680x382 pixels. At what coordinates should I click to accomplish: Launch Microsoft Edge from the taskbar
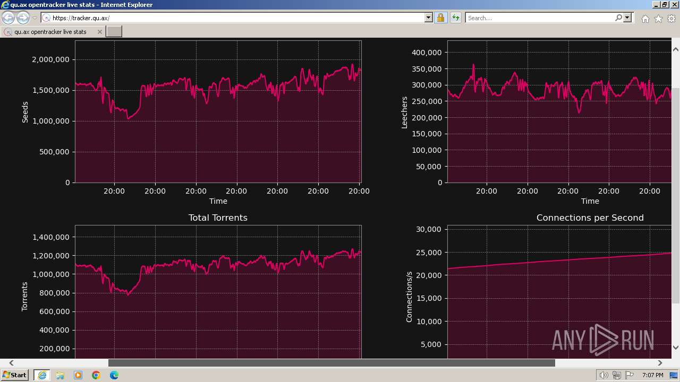[x=114, y=375]
